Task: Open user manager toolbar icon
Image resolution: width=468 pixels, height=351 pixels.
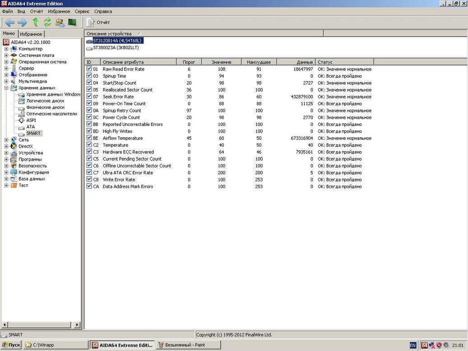Action: point(60,23)
